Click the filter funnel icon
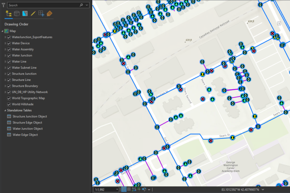Image resolution: width=290 pixels, height=193 pixels. pyautogui.click(x=3, y=5)
